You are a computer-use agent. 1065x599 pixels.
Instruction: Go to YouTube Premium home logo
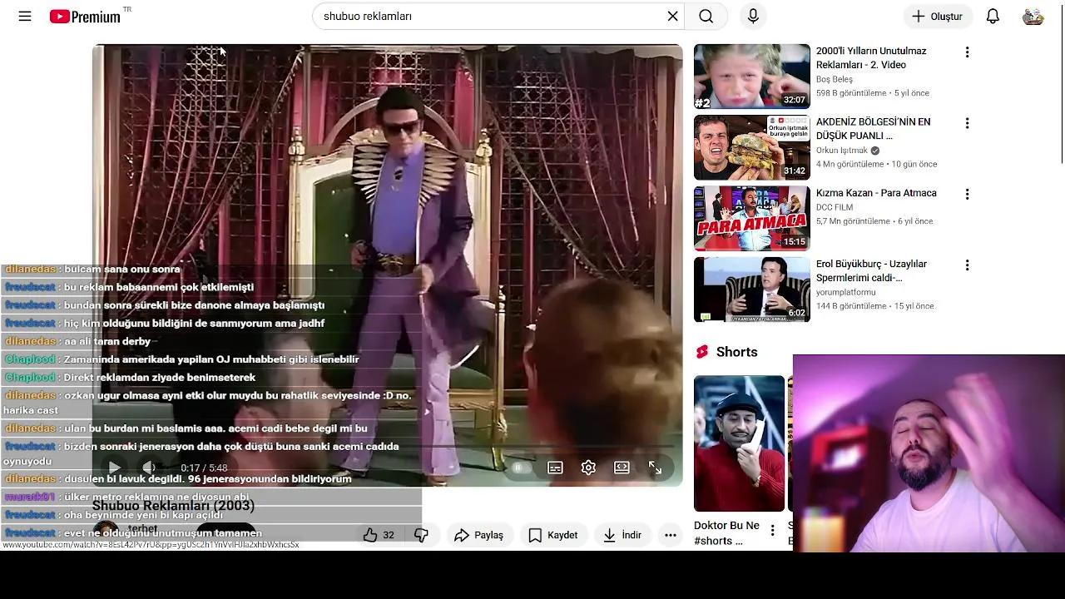85,17
